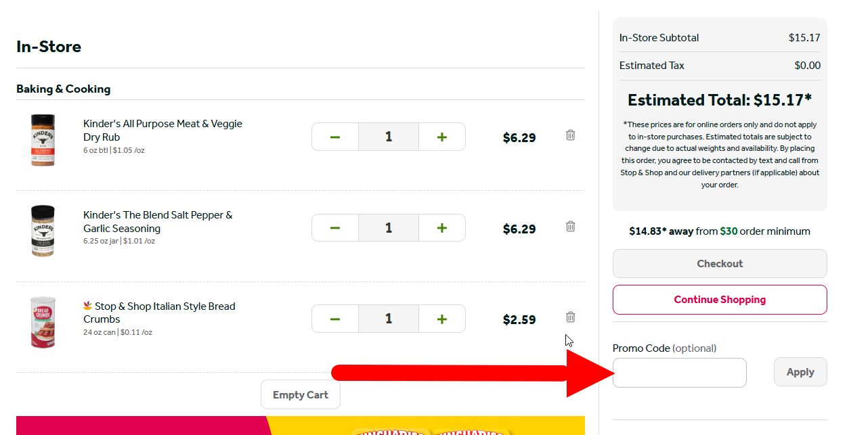Decrease Dry Rub quantity with minus icon
Viewport: 849px width, 435px height.
click(334, 136)
